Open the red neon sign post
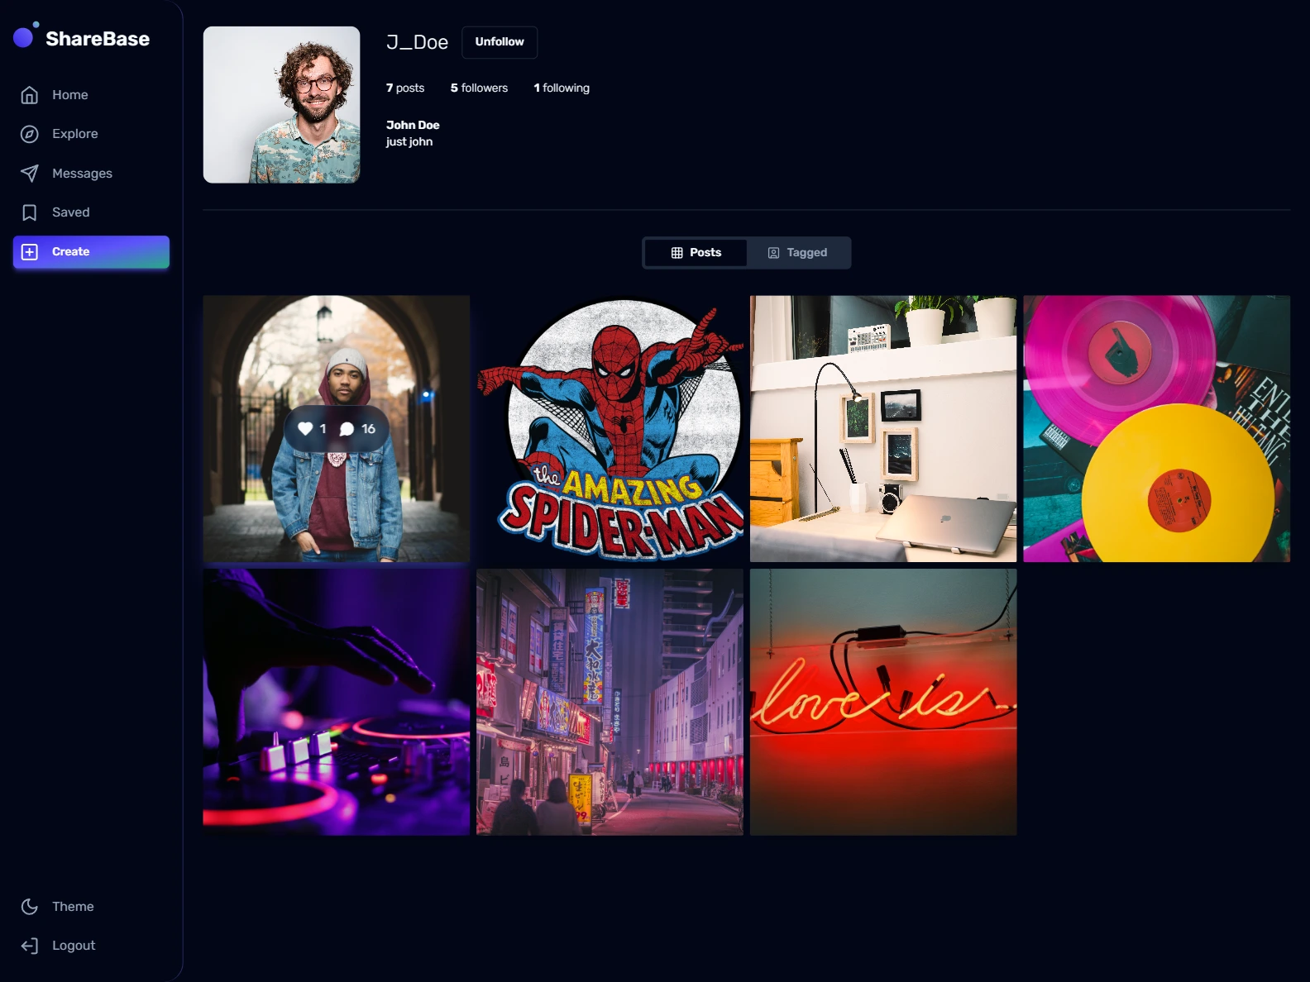Image resolution: width=1310 pixels, height=982 pixels. point(883,702)
